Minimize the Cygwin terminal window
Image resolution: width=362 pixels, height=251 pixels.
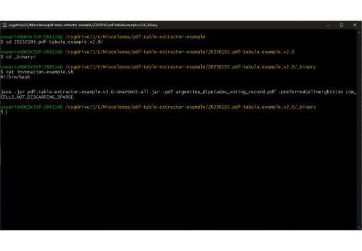pos(328,25)
